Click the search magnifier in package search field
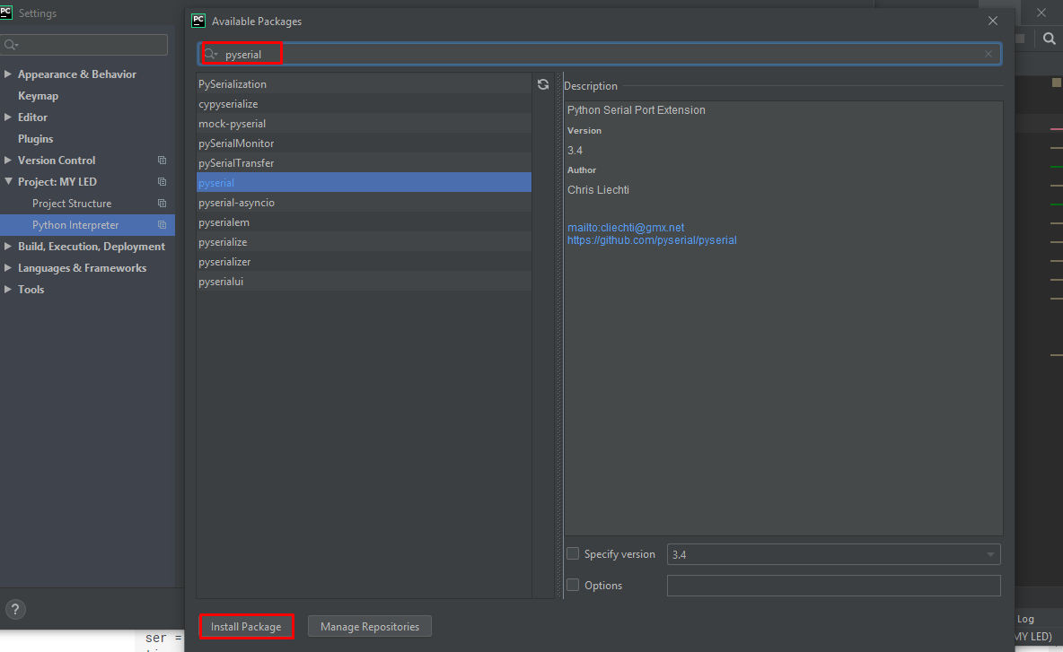This screenshot has height=652, width=1063. click(211, 54)
